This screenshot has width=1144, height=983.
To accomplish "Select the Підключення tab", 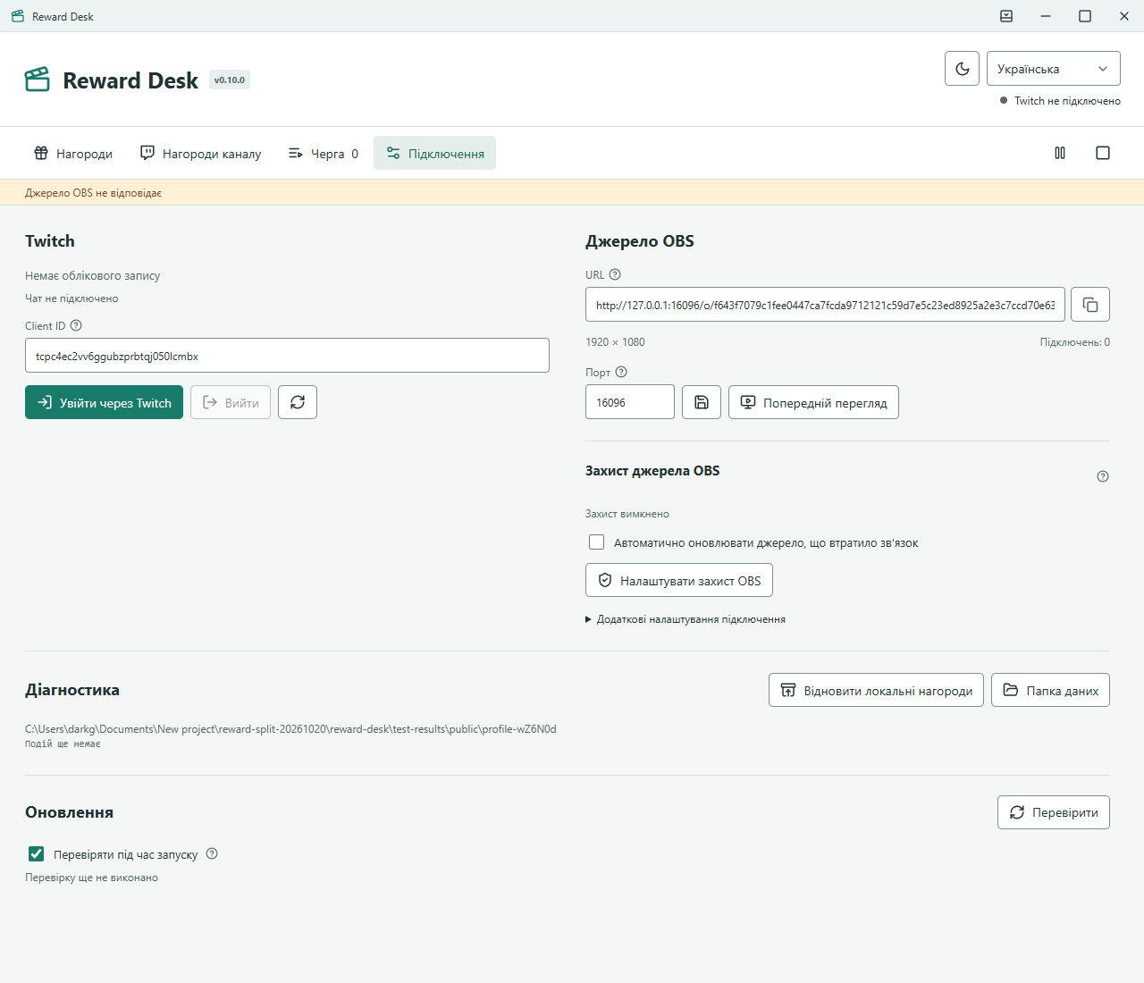I will (x=435, y=153).
